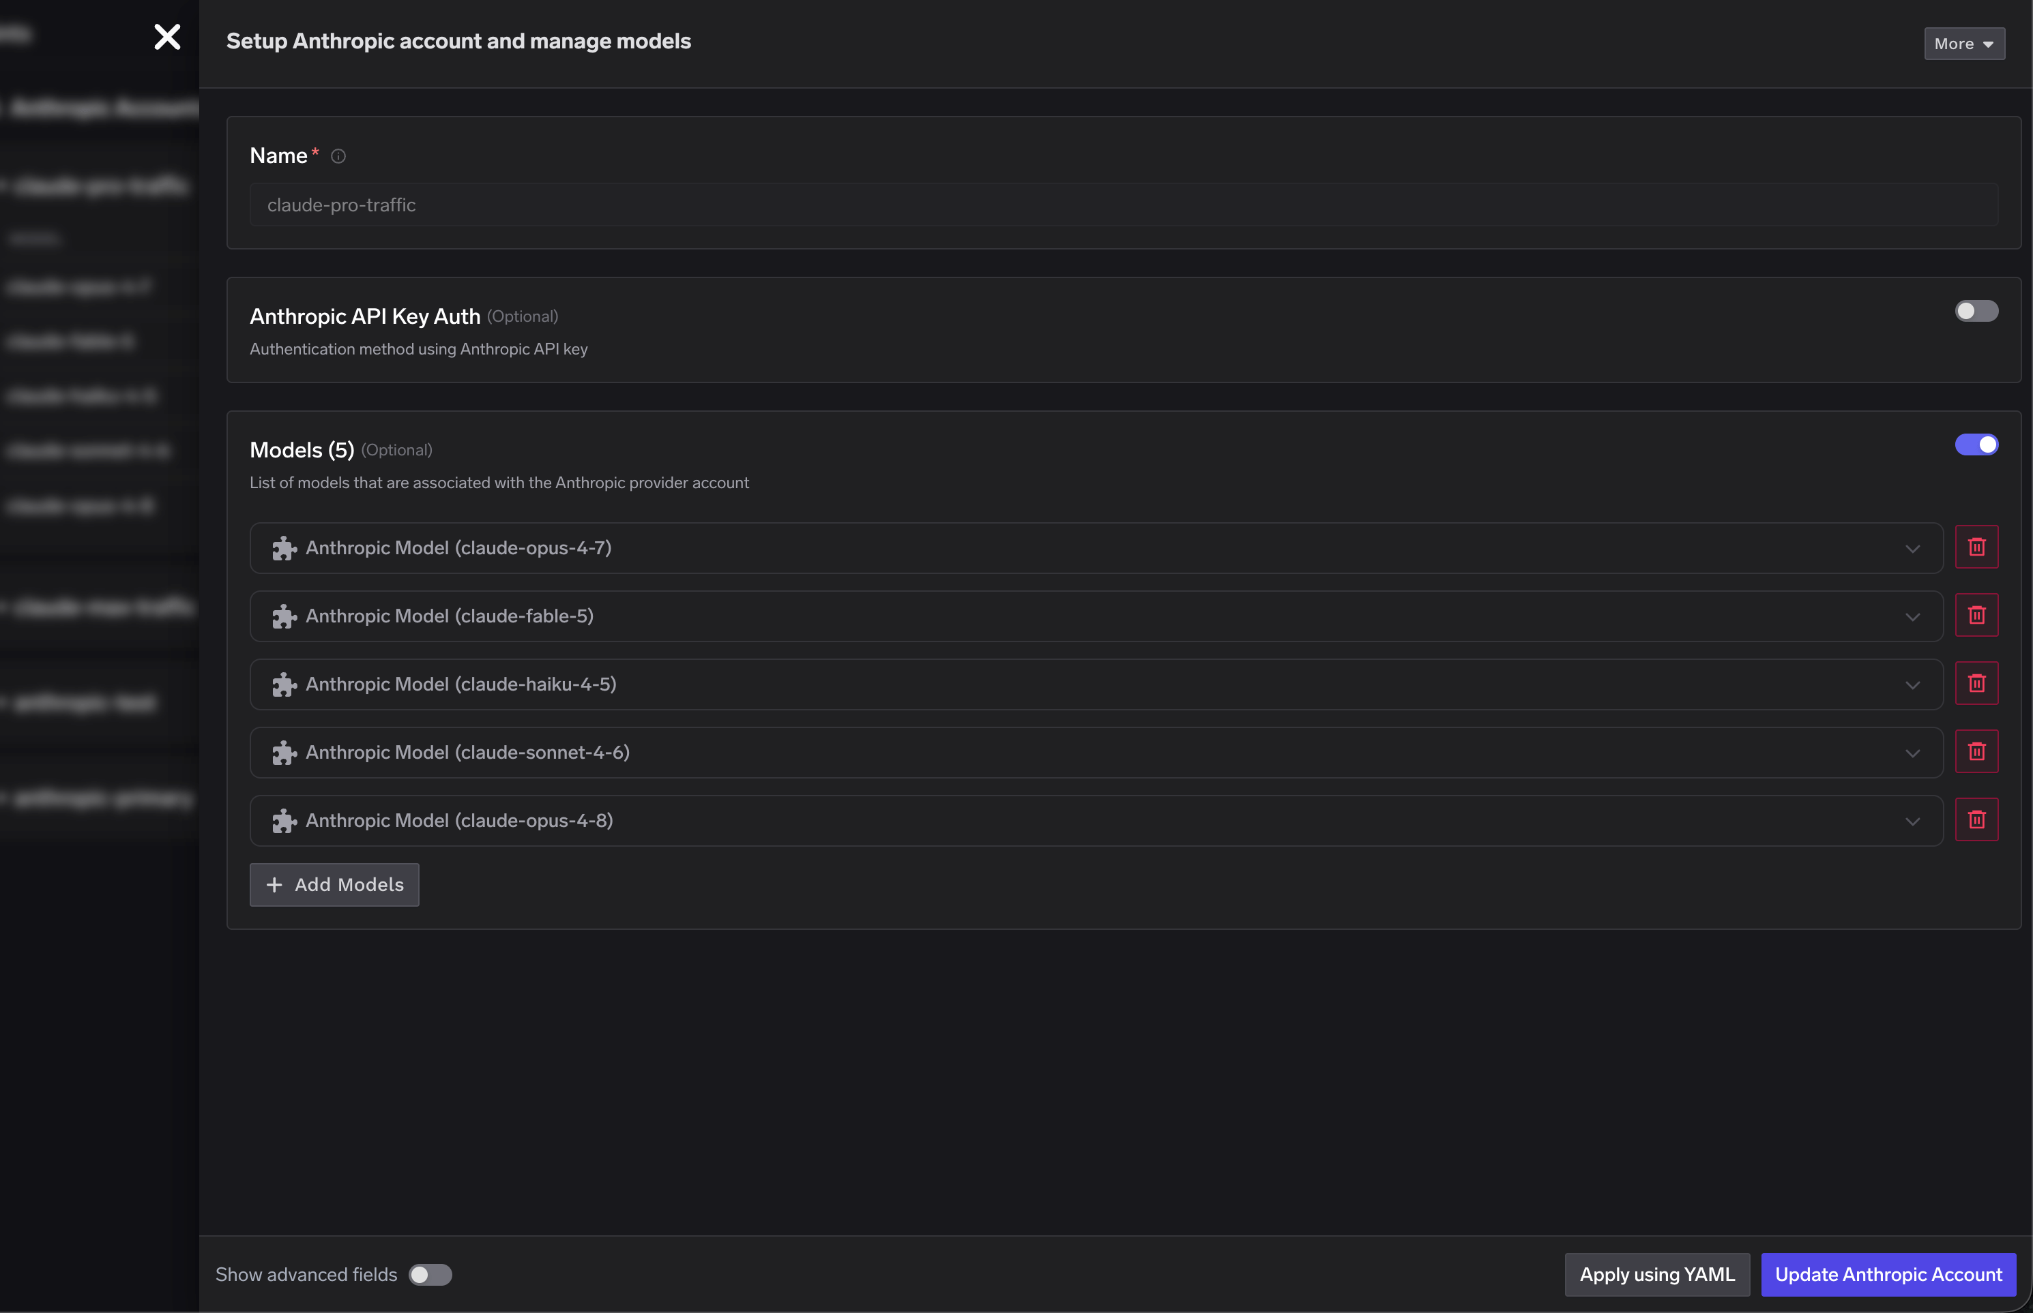Select the 'Anthropic Model (claude-haiku-4-5)' row label
This screenshot has height=1313, width=2033.
[x=460, y=684]
